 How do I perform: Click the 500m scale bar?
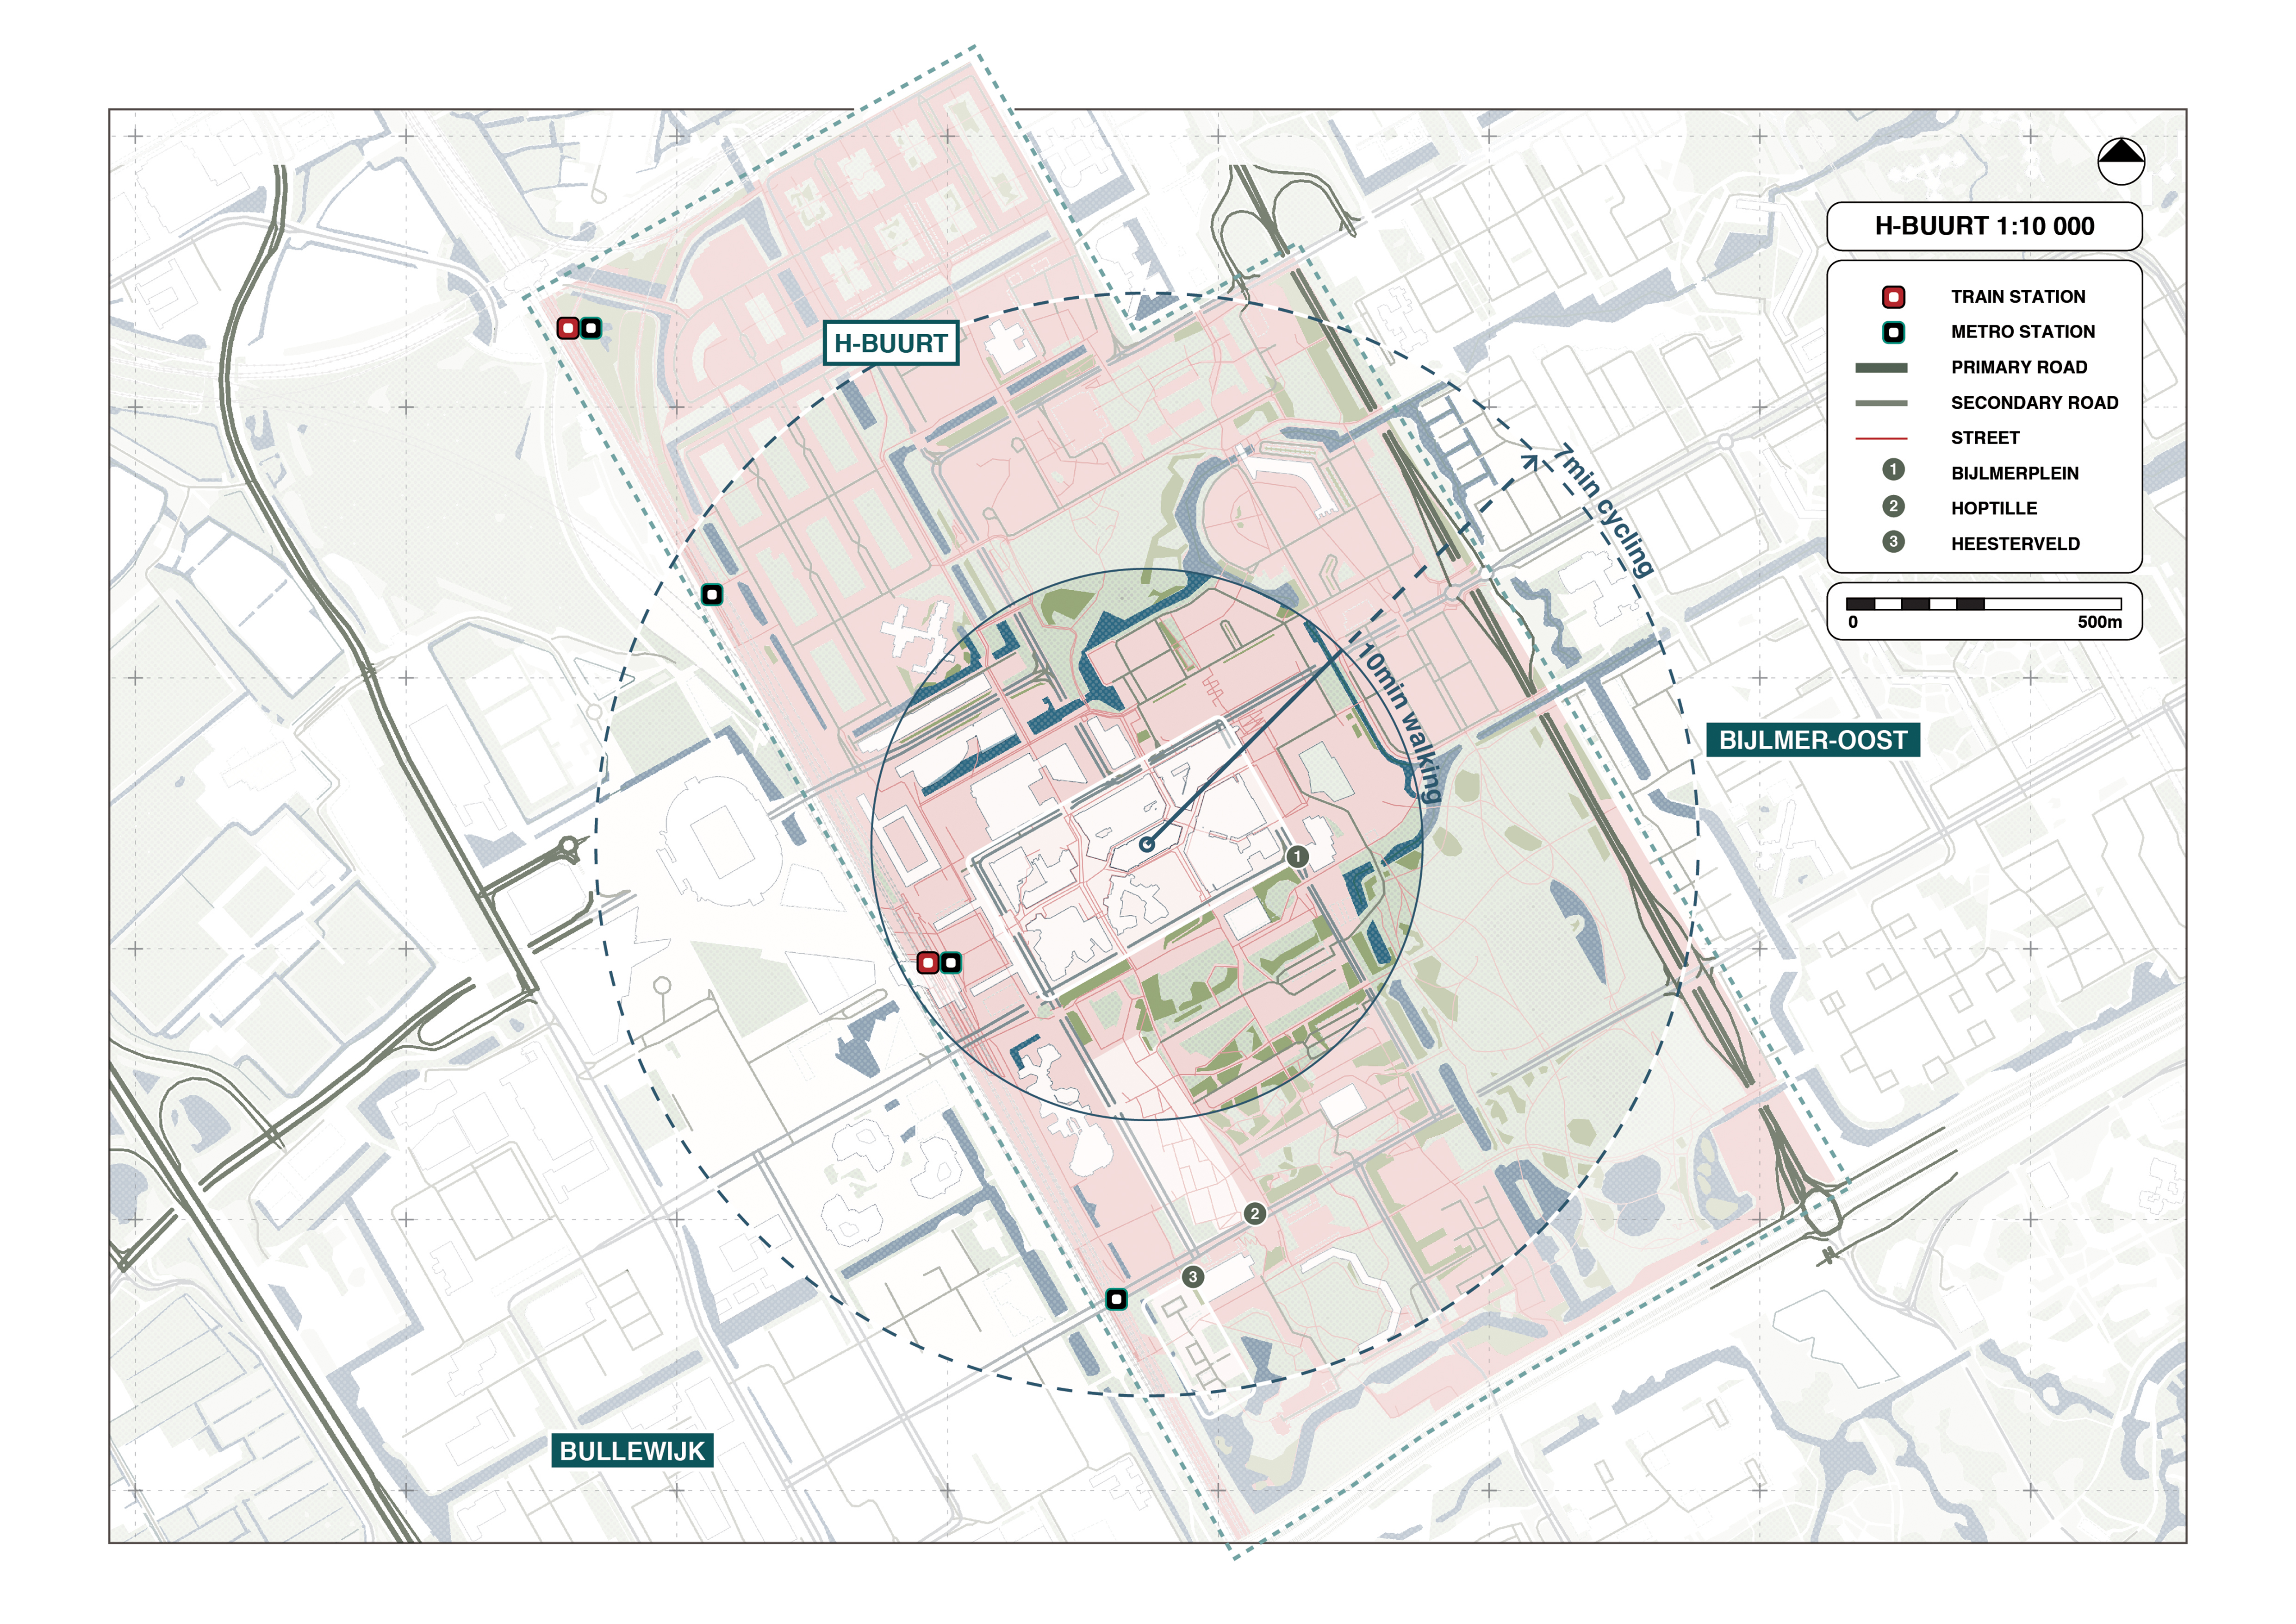[x=1984, y=604]
